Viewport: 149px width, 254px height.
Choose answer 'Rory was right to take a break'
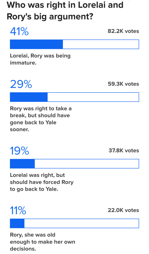(41, 119)
